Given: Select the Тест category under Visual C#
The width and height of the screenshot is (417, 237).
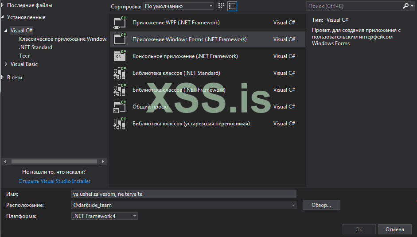Looking at the screenshot, I should click(24, 56).
